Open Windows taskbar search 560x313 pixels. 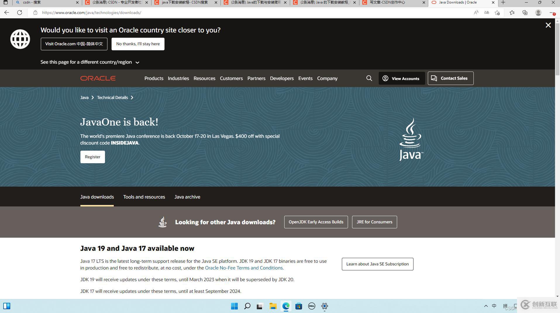click(247, 306)
